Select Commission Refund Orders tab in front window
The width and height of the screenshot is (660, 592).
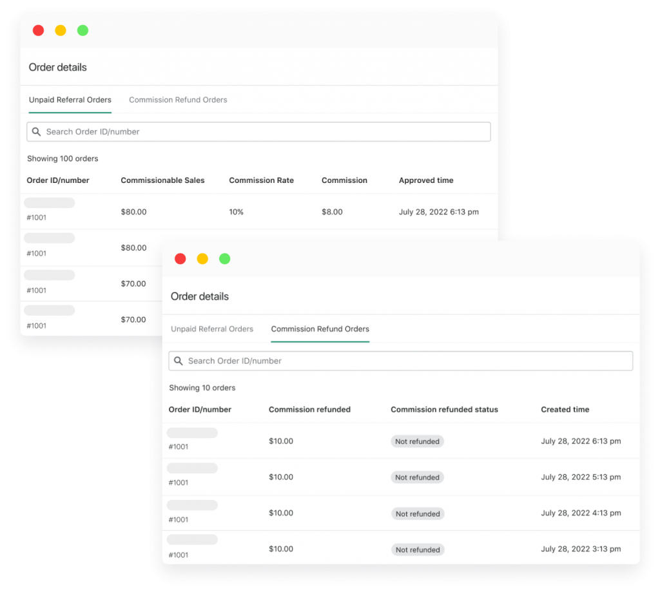320,329
